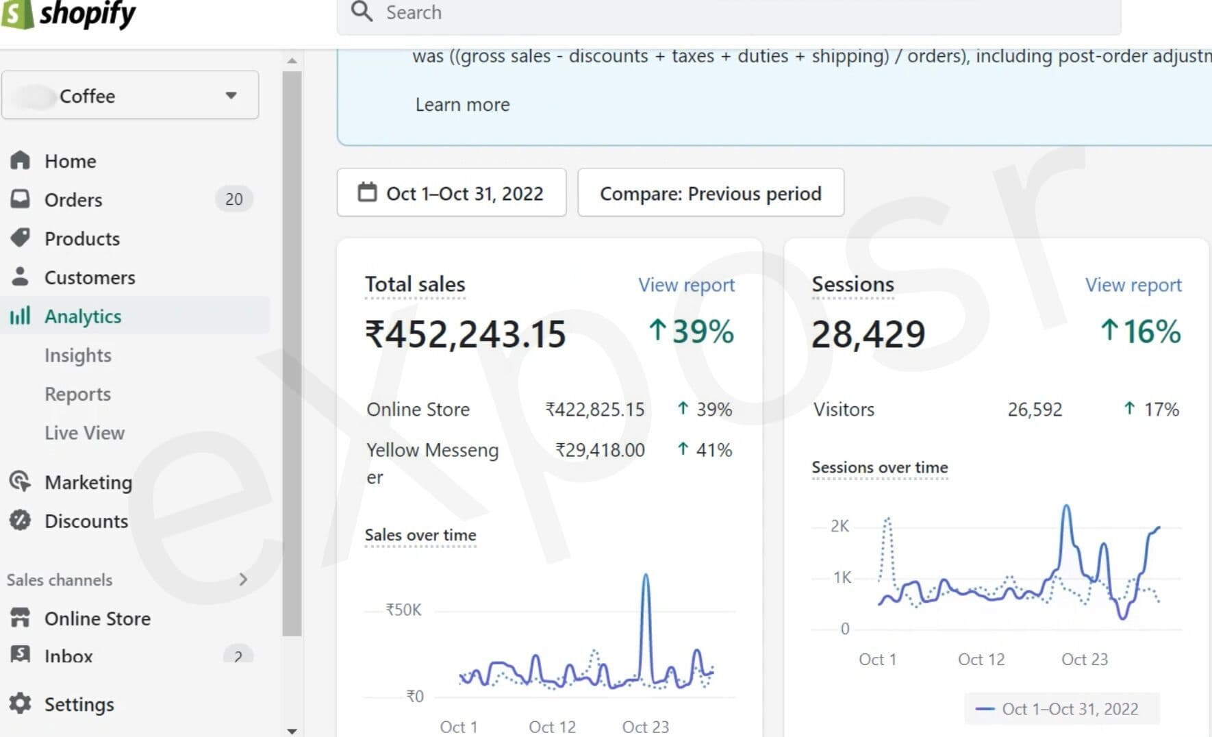Click the 28,429 sessions value
Image resolution: width=1212 pixels, height=737 pixels.
(x=868, y=334)
